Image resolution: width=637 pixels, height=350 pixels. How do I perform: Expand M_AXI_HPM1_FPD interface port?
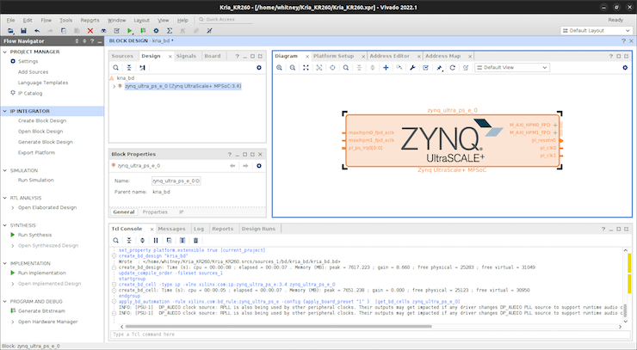click(x=555, y=132)
